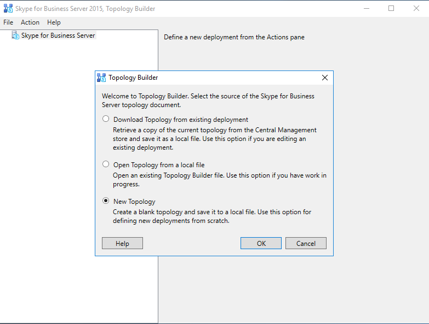Maximize the Topology Builder main window
This screenshot has width=429, height=324.
click(x=391, y=8)
